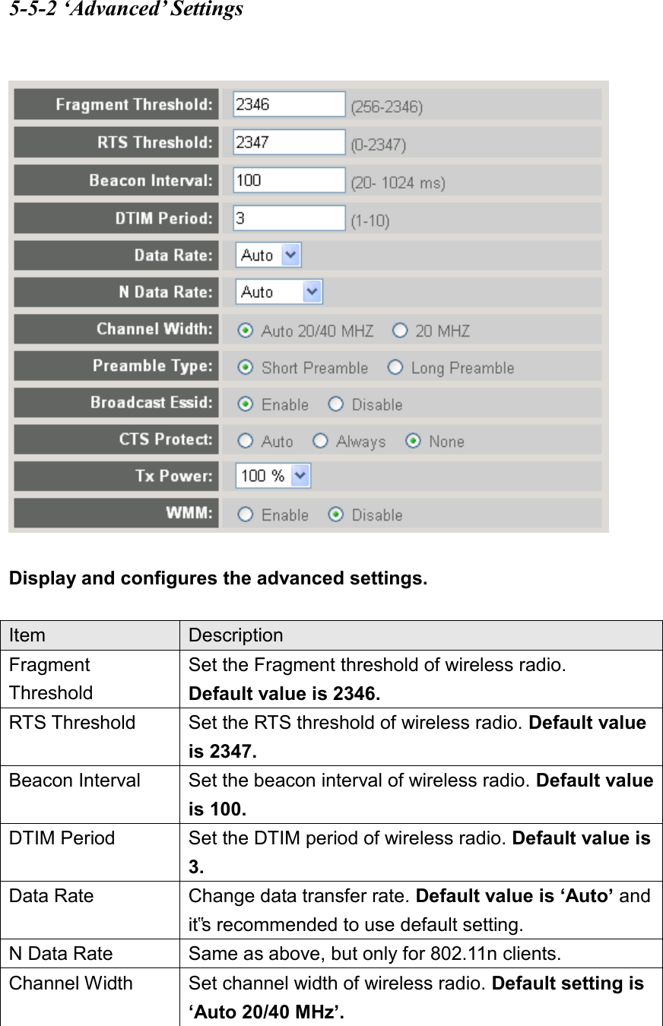Viewport: 663px width, 1026px height.
Task: Click the 'WMM:' form label
Action: [190, 512]
